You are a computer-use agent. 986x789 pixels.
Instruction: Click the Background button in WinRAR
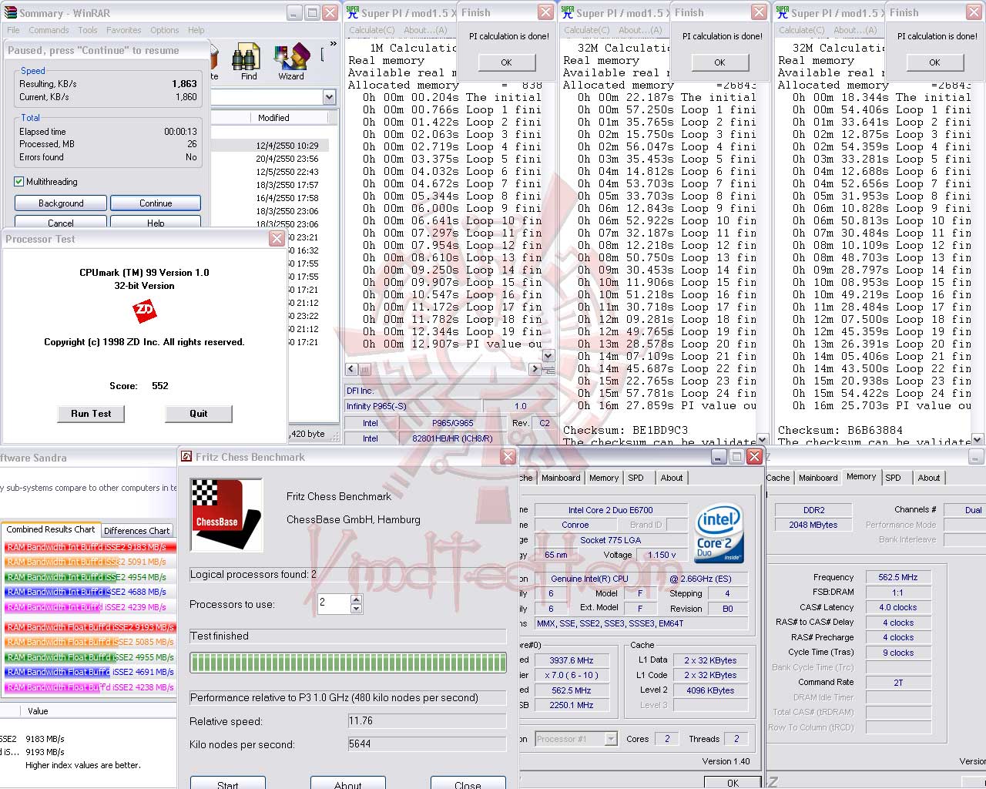coord(61,203)
